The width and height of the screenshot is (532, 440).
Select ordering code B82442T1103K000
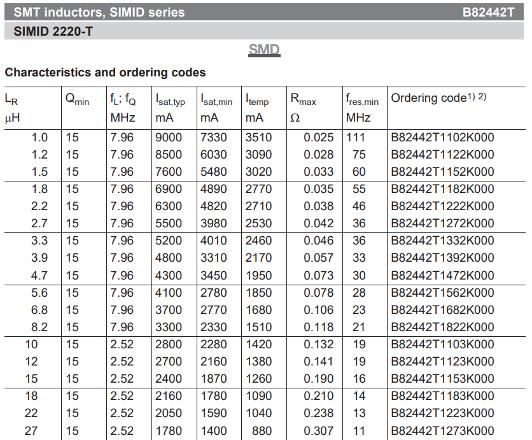(x=442, y=344)
